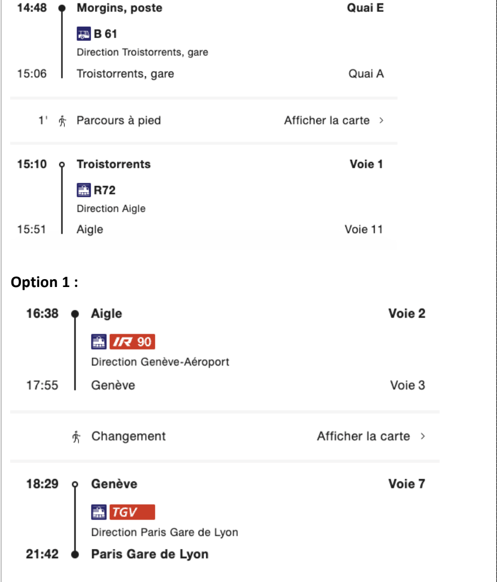
Task: Click the bus icon next to B 61
Action: point(84,34)
